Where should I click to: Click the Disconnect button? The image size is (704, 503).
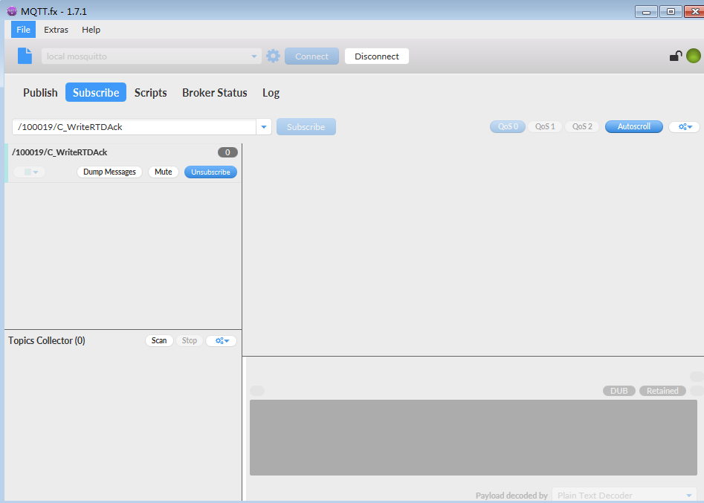click(377, 56)
